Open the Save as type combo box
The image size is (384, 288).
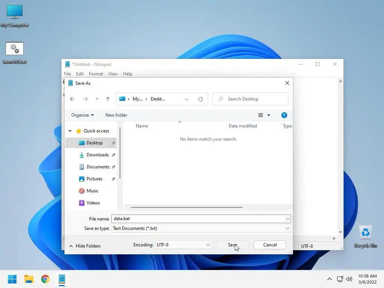click(201, 228)
